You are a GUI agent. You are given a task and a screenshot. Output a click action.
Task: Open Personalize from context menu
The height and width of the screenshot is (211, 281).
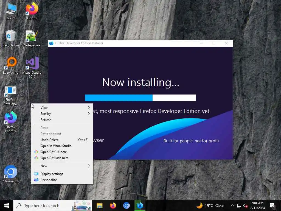(62, 180)
